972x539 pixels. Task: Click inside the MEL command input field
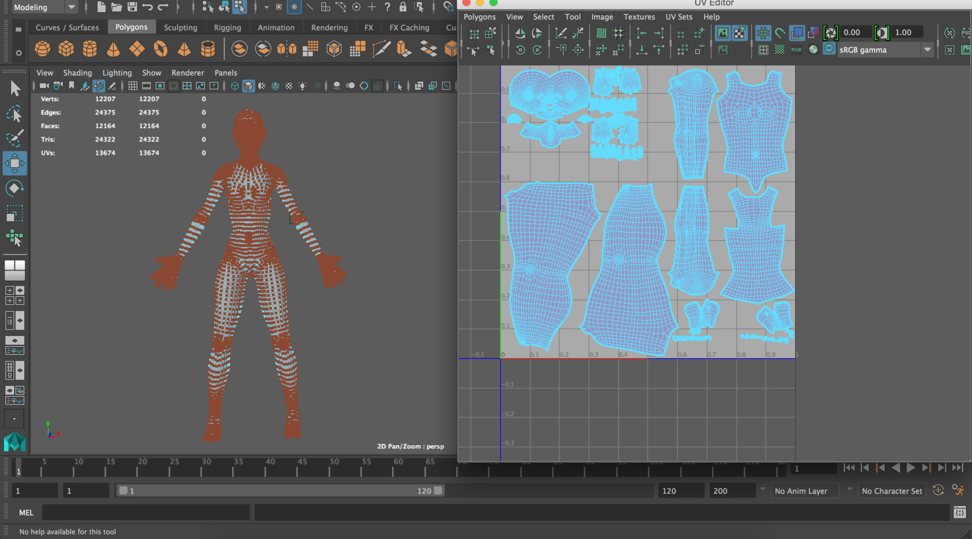pyautogui.click(x=146, y=512)
